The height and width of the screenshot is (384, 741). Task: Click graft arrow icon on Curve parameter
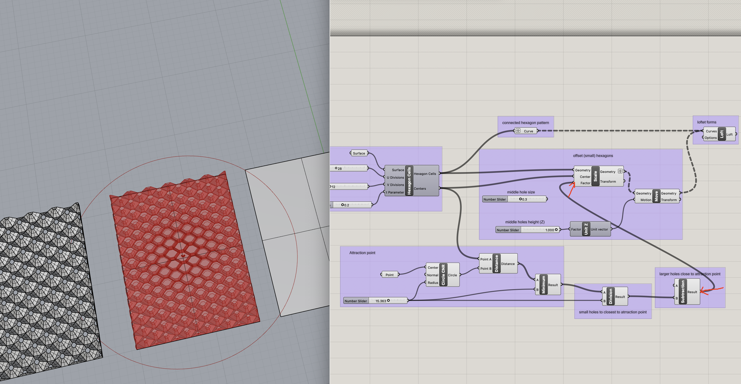[518, 131]
